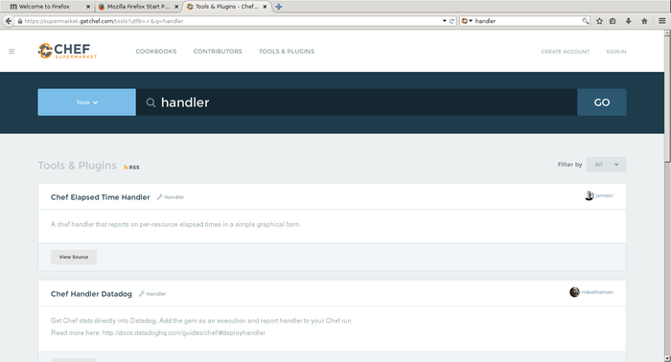This screenshot has width=671, height=362.
Task: Close the Tools & Plugins tab
Action: (265, 7)
